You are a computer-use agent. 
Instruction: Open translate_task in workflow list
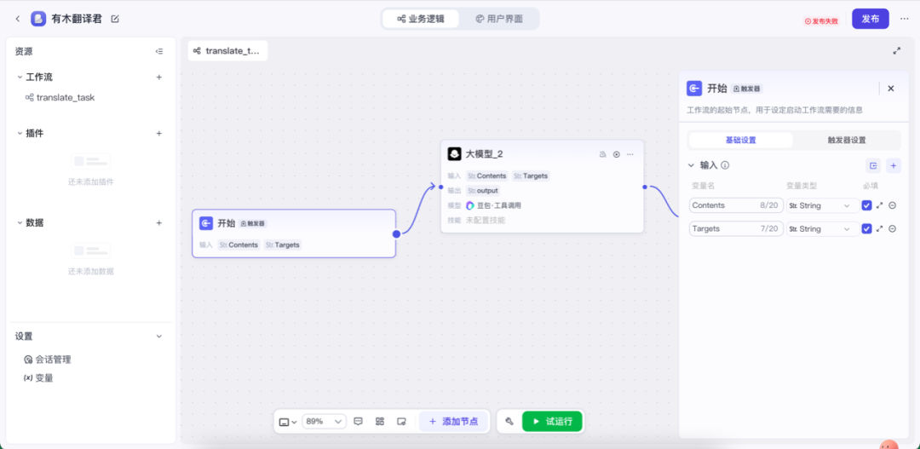[60, 97]
